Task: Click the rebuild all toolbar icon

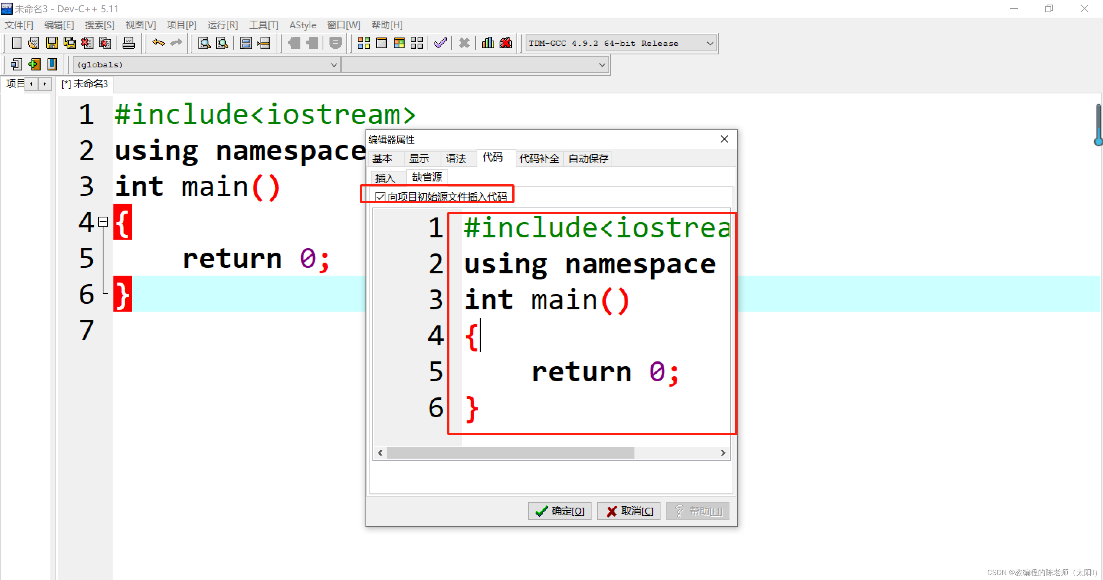Action: point(416,43)
